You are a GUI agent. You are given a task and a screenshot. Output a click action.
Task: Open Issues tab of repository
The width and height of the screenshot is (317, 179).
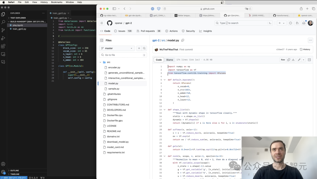coord(123,31)
